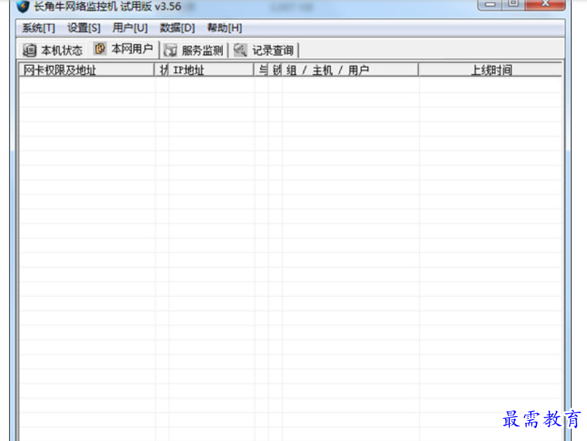Sort by 网卡权限及地址 column header

pyautogui.click(x=87, y=70)
